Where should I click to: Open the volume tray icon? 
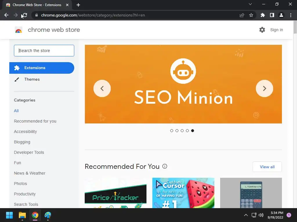pos(261,215)
